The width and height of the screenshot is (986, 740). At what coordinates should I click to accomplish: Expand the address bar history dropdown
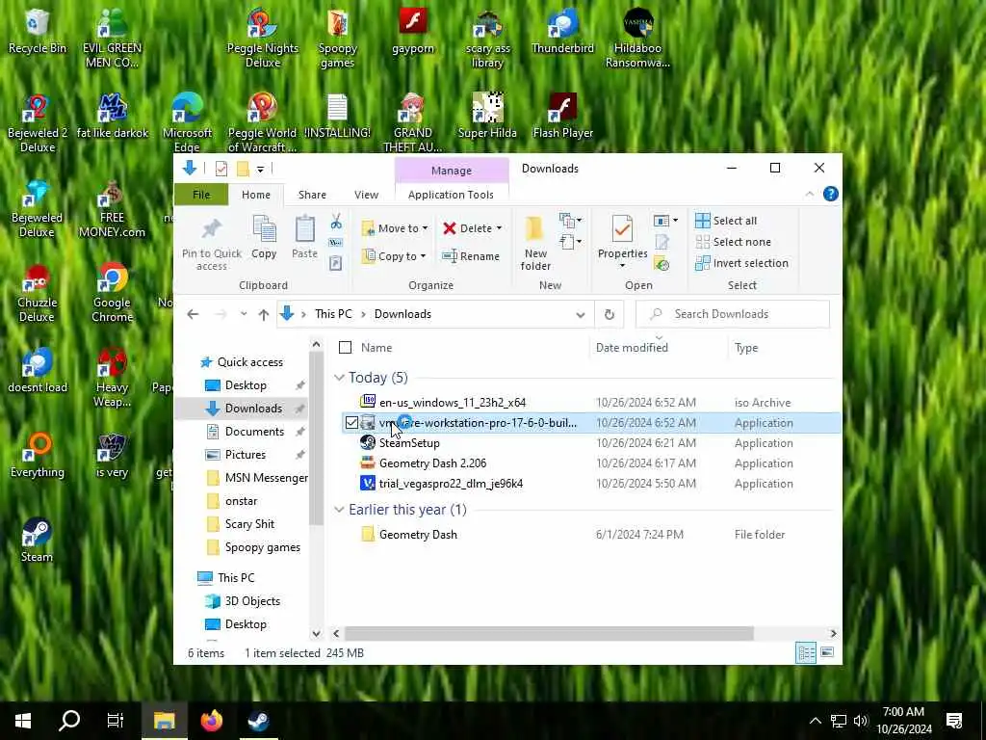580,315
